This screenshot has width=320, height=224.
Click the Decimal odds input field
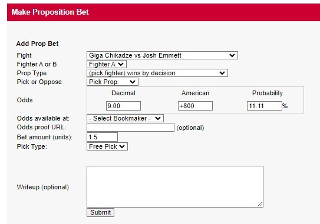[x=123, y=106]
